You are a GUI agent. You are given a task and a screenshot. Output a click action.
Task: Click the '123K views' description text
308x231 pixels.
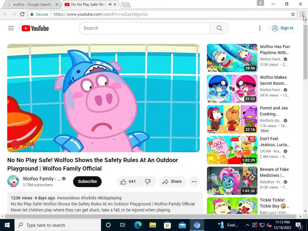click(x=22, y=198)
